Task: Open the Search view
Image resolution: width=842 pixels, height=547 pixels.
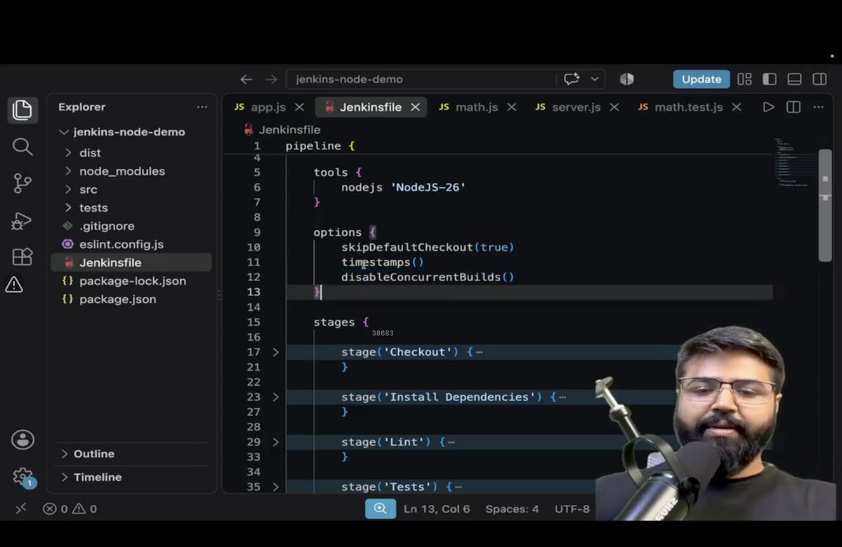Action: pyautogui.click(x=22, y=147)
